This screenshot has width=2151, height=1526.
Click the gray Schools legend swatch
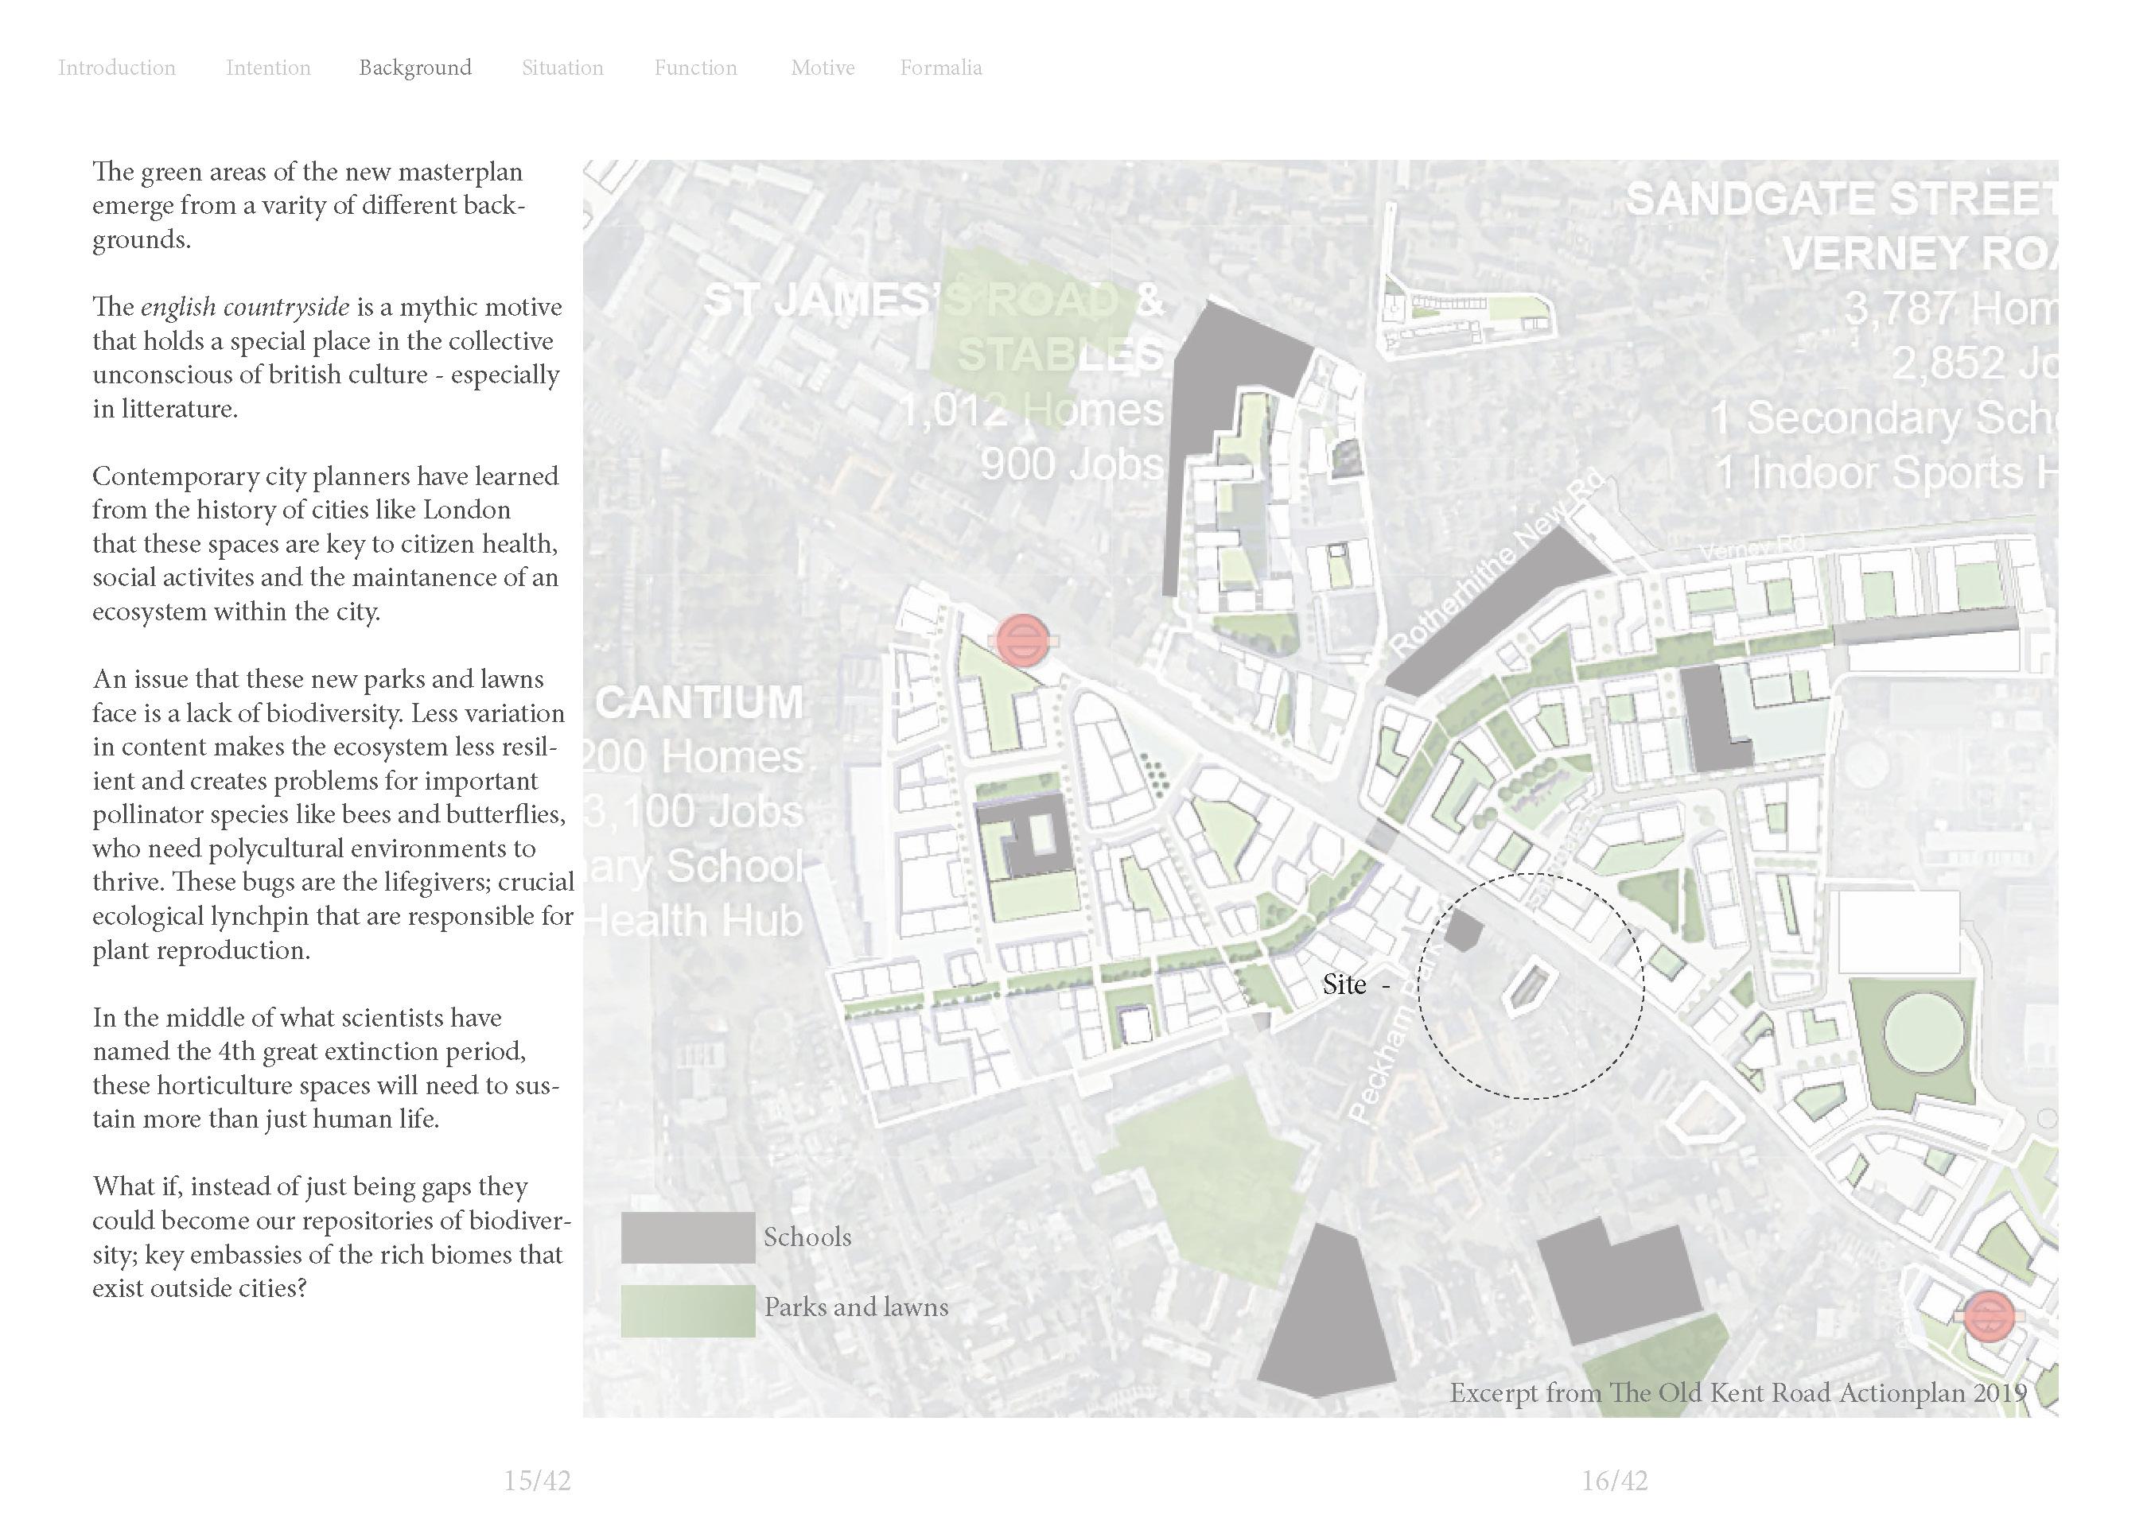click(687, 1237)
